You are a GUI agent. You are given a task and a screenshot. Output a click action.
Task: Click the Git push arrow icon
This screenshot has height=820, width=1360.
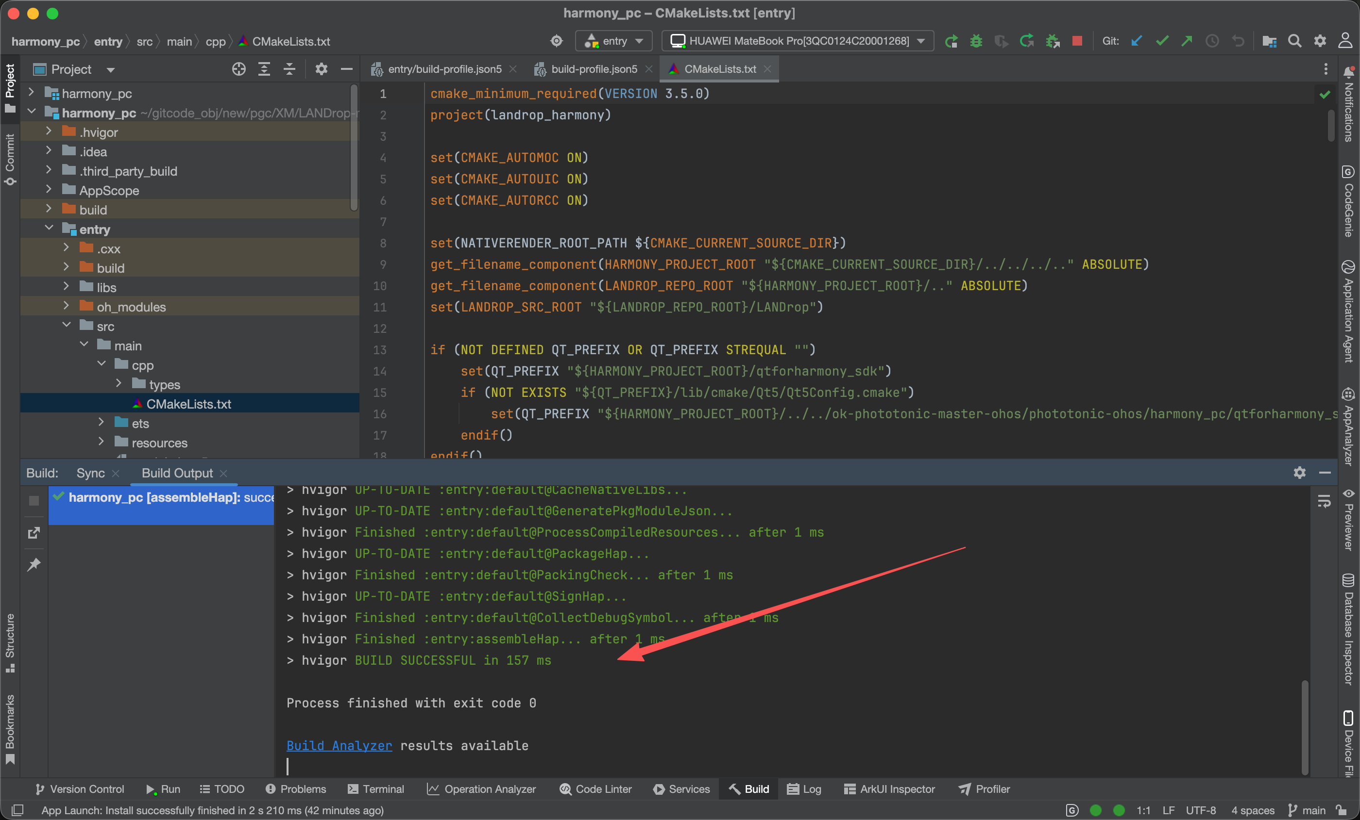click(1187, 41)
